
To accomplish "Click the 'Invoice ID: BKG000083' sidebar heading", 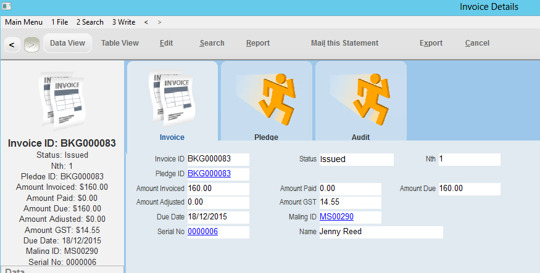I will (62, 143).
